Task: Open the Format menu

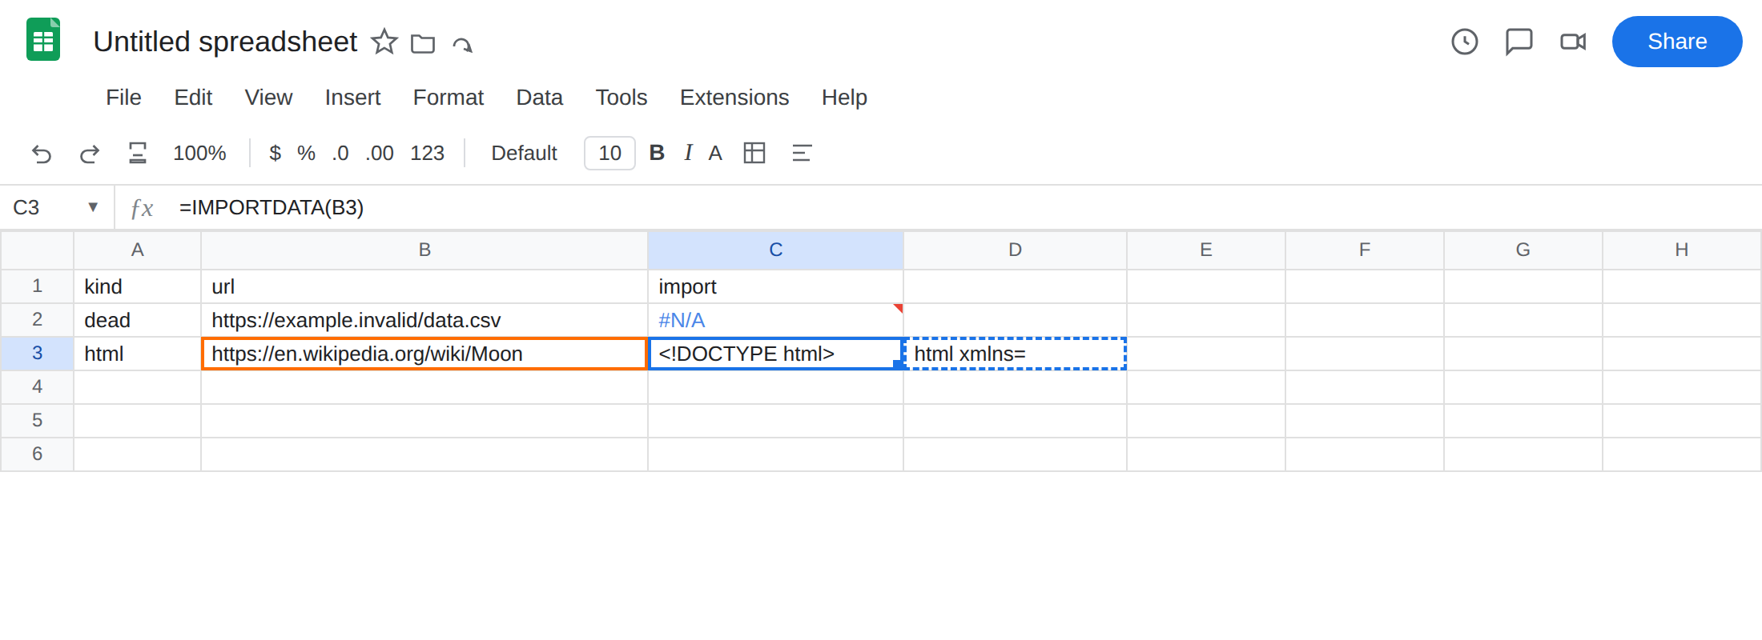Action: coord(448,98)
